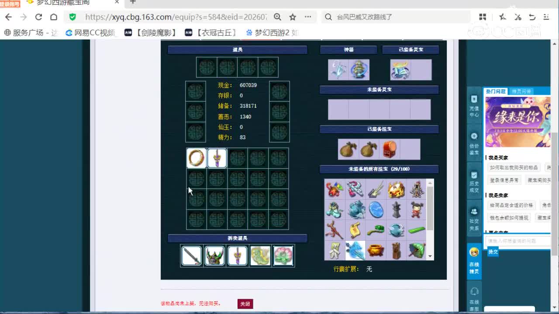Select the grey blade in 拆卖道具
Viewport: 559px width, 314px height.
(192, 256)
